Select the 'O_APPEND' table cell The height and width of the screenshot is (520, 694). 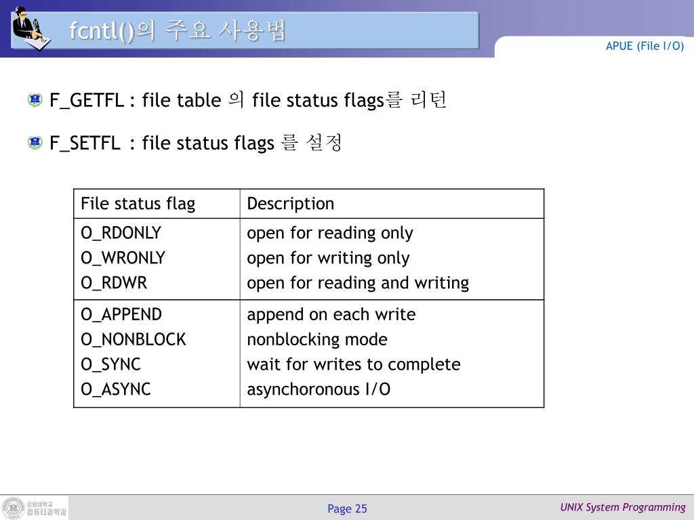coord(121,314)
